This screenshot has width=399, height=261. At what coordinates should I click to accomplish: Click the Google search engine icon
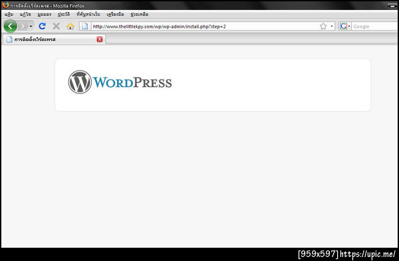click(x=343, y=26)
